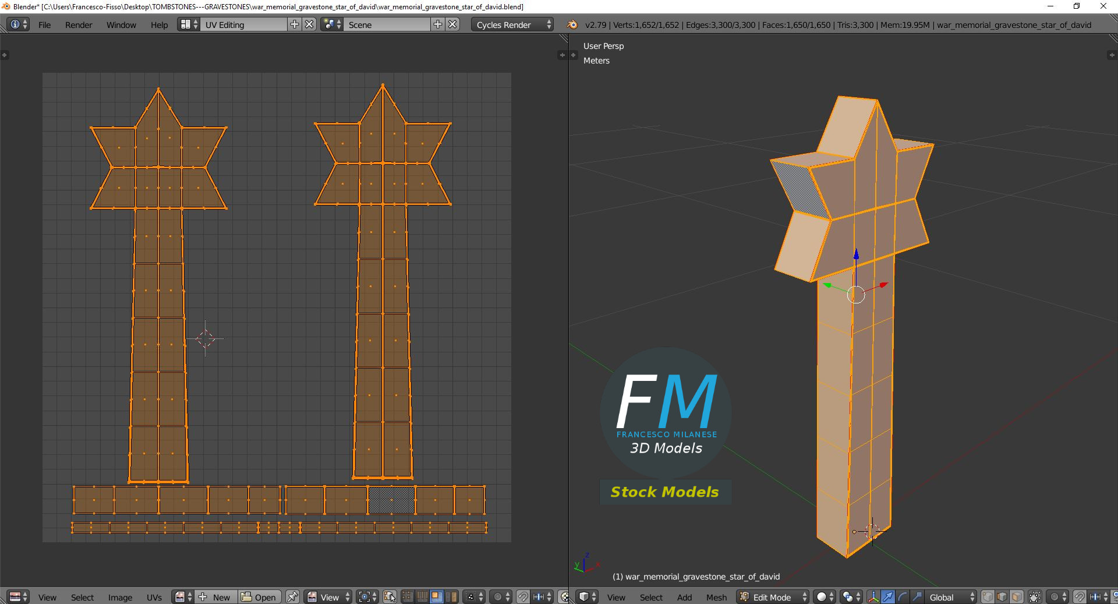Enable the snap magnet icon
1118x604 pixels.
[1079, 596]
